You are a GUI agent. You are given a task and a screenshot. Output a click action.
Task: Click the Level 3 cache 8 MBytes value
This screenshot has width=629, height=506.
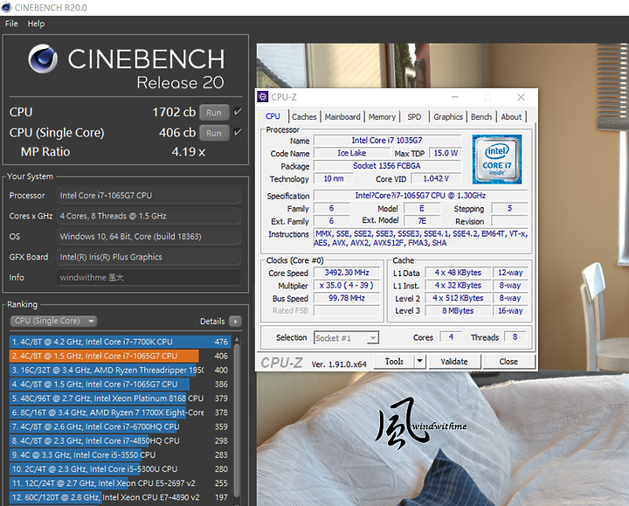pyautogui.click(x=458, y=310)
